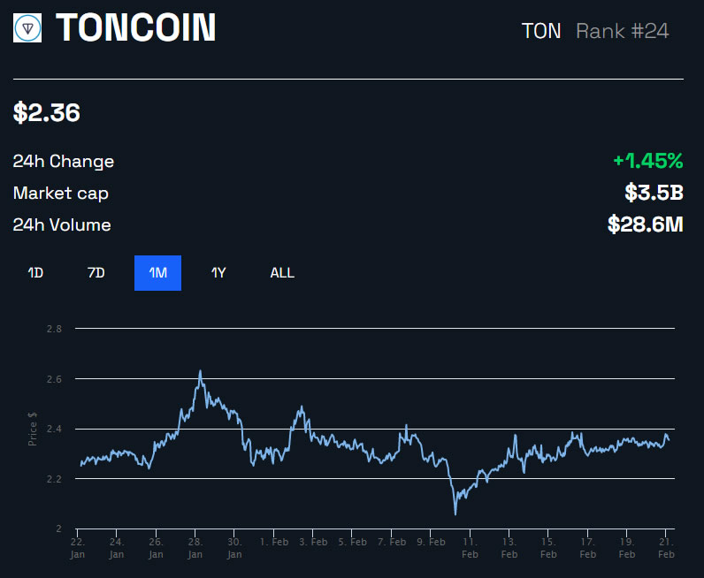Click the TON ticker symbol
Image resolution: width=704 pixels, height=578 pixels.
[540, 31]
